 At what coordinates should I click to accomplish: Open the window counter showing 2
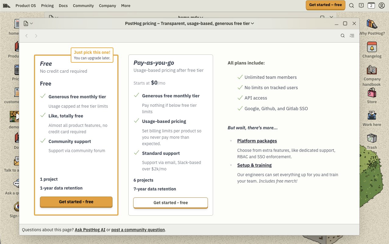[371, 5]
